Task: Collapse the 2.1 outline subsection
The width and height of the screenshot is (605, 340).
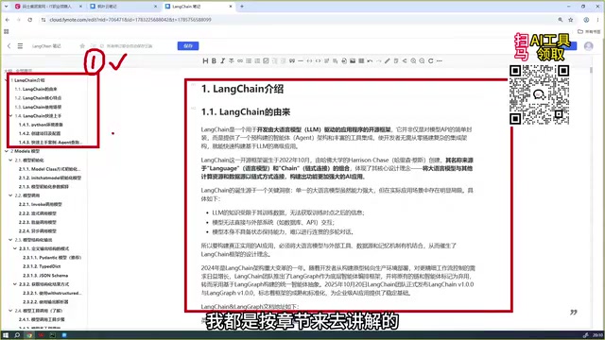Action: [10, 160]
